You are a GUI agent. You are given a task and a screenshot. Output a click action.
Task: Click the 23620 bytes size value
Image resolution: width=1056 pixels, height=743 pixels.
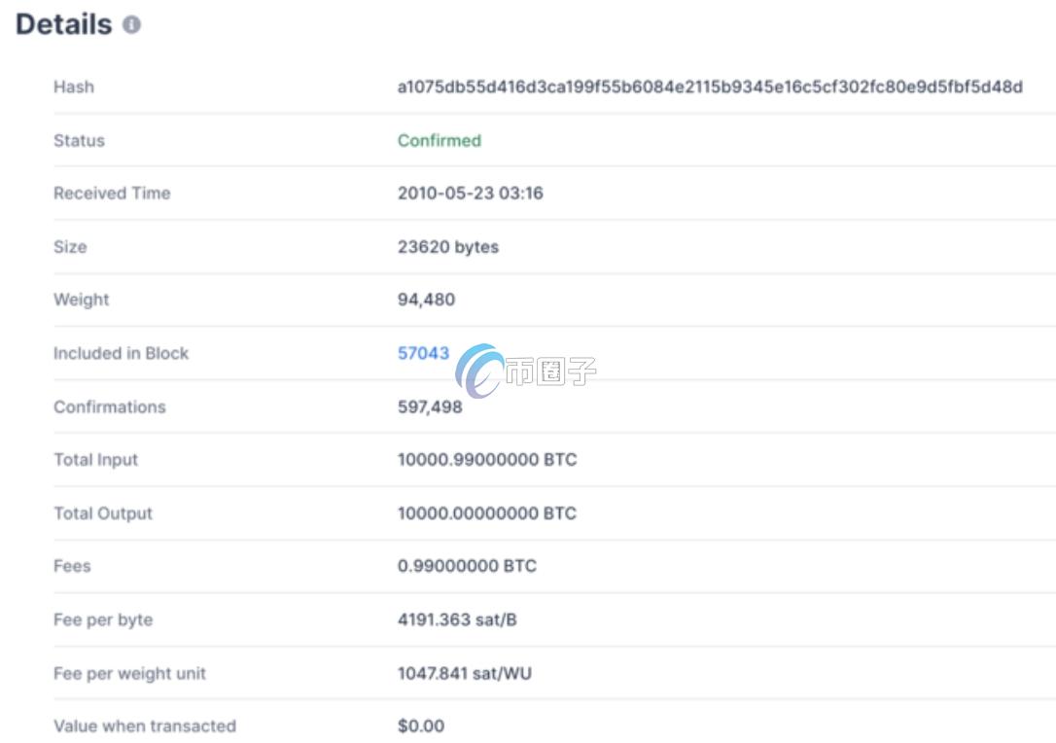pyautogui.click(x=447, y=247)
